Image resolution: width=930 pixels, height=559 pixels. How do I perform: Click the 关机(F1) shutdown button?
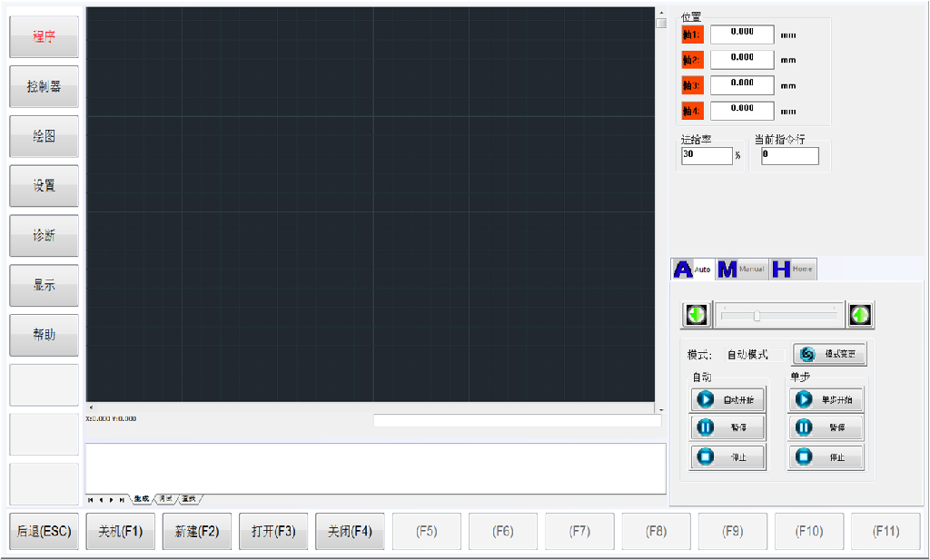click(121, 531)
